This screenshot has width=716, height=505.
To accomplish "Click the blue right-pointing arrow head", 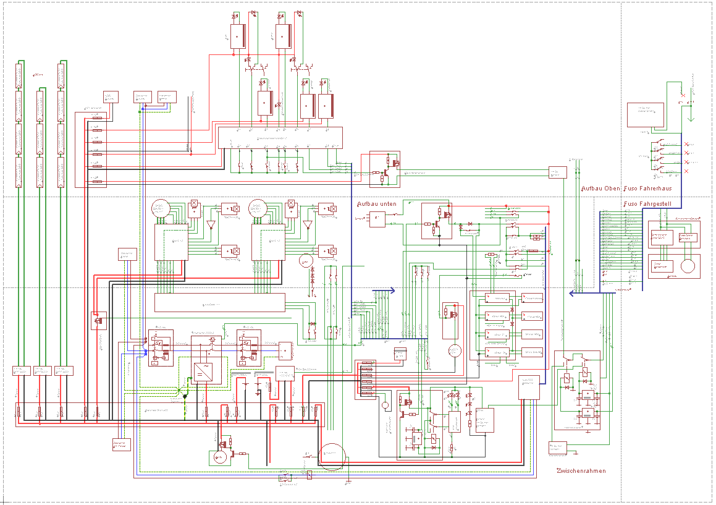I will pyautogui.click(x=391, y=289).
